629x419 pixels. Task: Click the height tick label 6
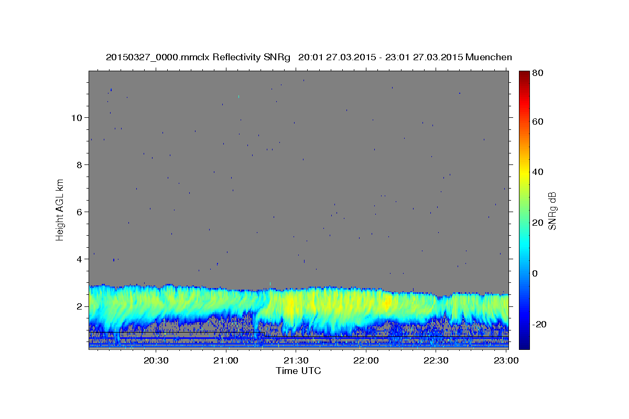(79, 212)
